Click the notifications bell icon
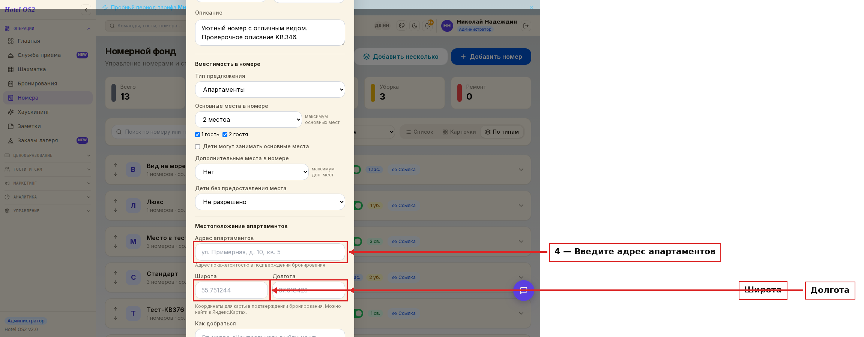The width and height of the screenshot is (864, 337). (x=427, y=25)
